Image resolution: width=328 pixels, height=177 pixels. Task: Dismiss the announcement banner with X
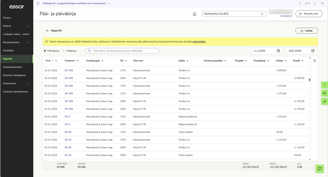[x=322, y=3]
